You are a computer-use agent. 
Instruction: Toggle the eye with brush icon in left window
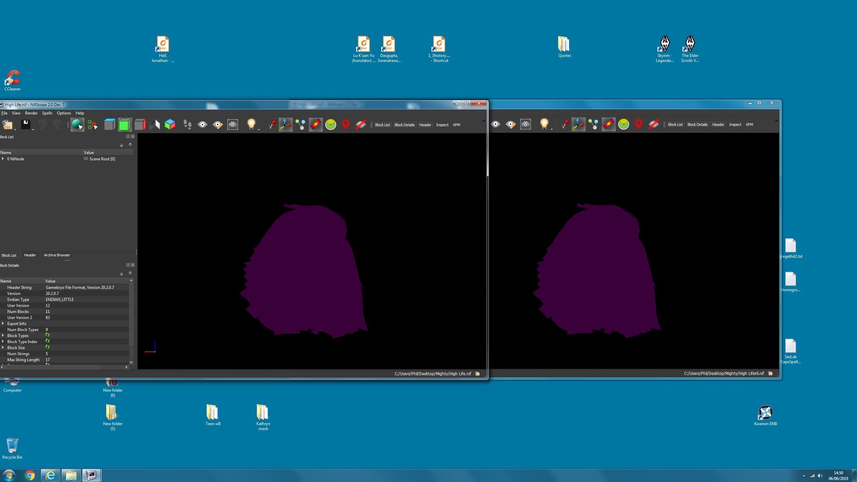coord(218,125)
